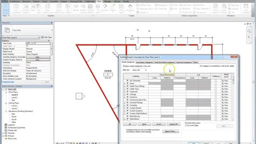Click the Legends tool
Viewport: 256px width, 144px height.
[142, 12]
